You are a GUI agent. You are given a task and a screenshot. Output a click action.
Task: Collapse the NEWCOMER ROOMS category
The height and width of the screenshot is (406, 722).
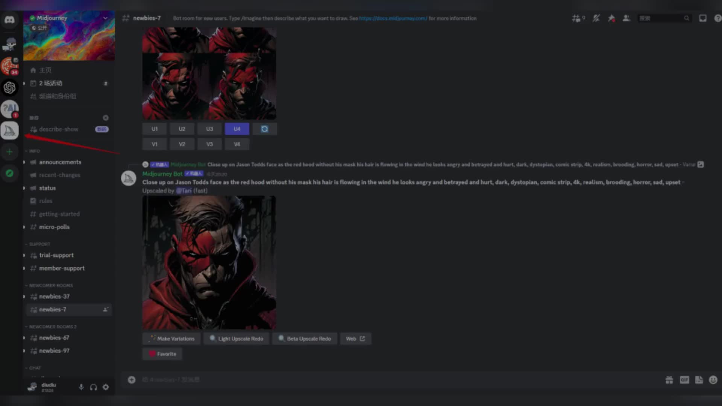[51, 285]
